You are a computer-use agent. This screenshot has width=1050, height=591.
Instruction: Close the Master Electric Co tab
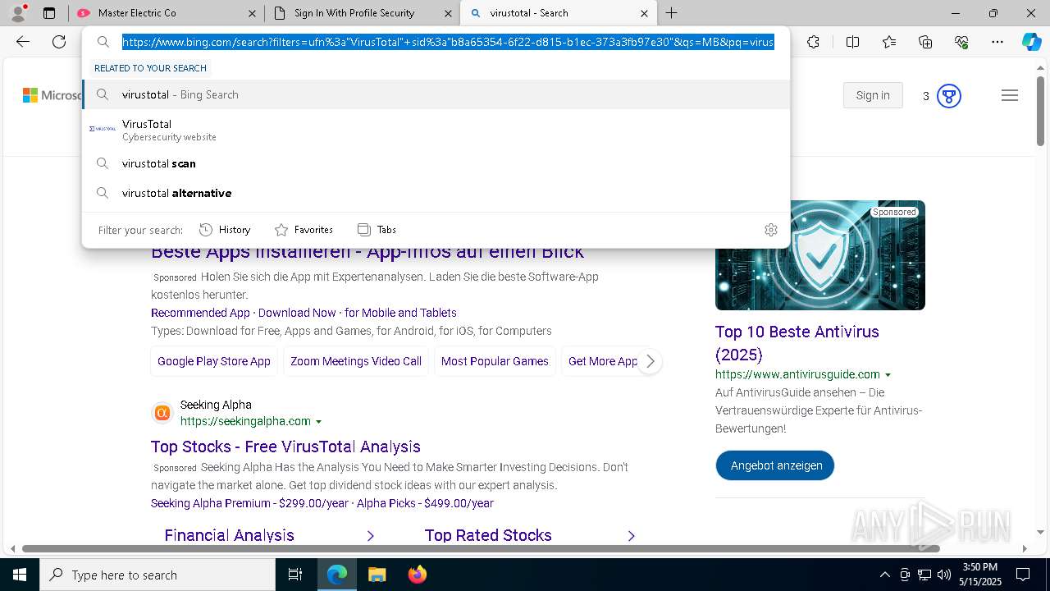253,13
